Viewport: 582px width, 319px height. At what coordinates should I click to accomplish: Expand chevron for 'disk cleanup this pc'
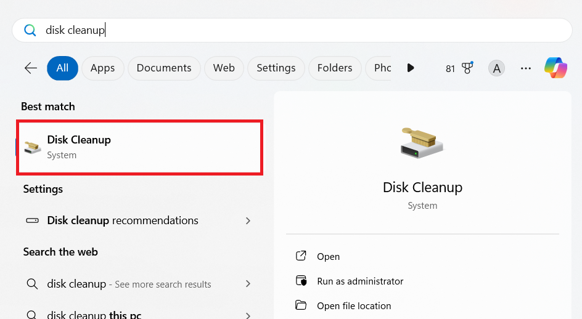[248, 315]
